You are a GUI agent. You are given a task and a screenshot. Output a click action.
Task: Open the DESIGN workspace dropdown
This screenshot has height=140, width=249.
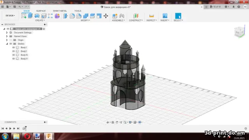[x=11, y=16]
